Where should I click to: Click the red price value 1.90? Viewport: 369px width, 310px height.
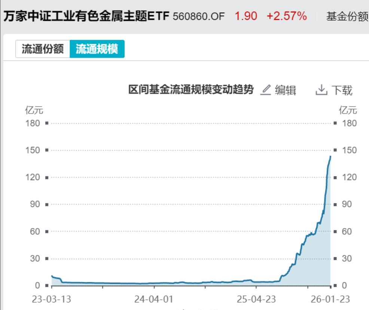(246, 16)
